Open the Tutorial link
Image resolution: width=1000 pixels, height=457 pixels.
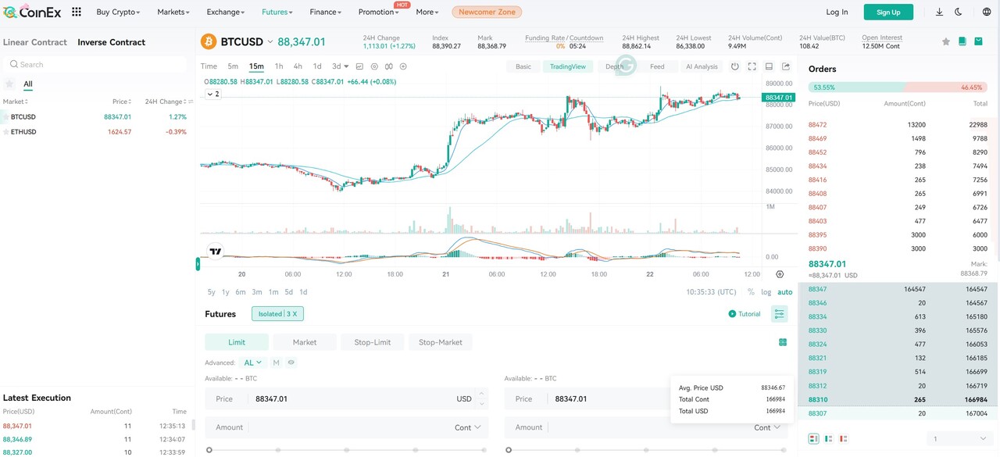[x=744, y=314]
